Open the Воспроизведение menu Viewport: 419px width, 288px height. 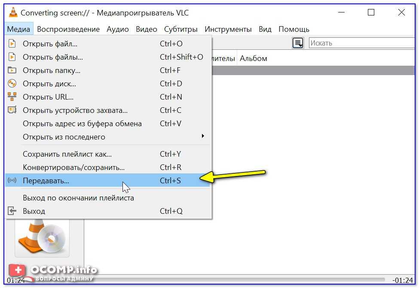tap(68, 29)
